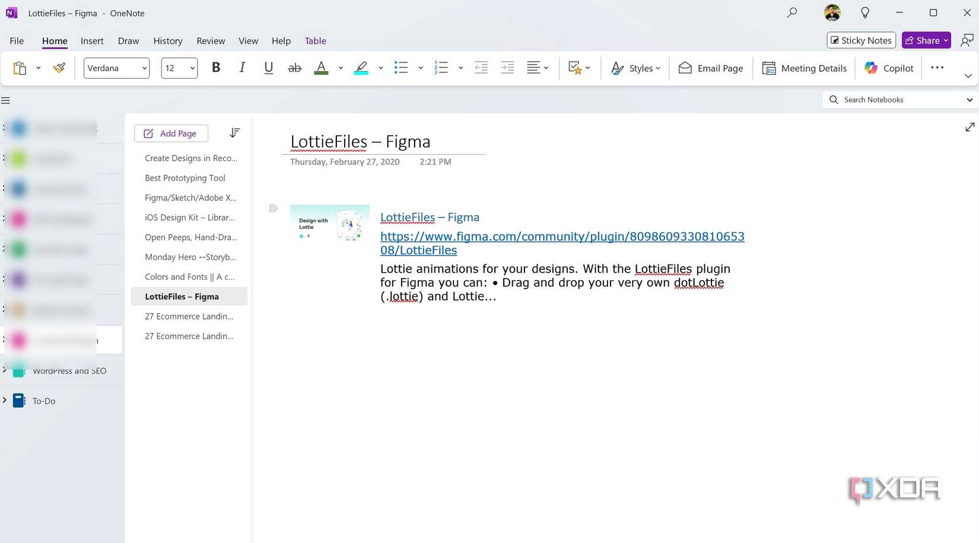Image resolution: width=979 pixels, height=543 pixels.
Task: Open the Table contextual tab
Action: [x=316, y=41]
